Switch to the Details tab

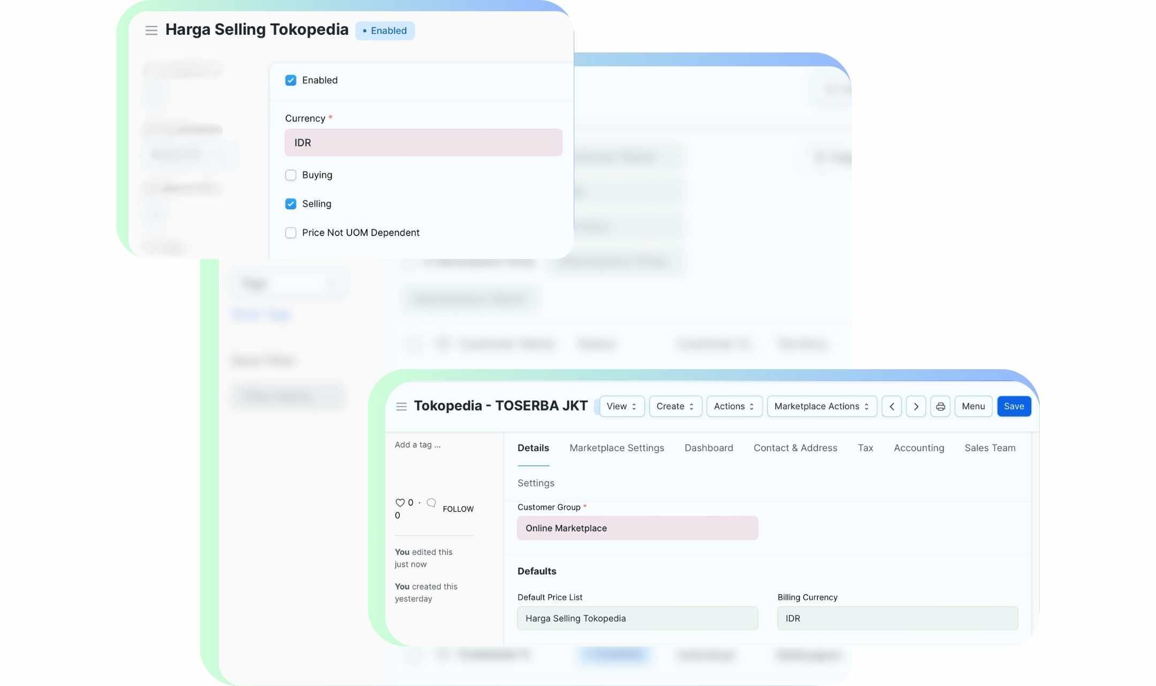[533, 448]
